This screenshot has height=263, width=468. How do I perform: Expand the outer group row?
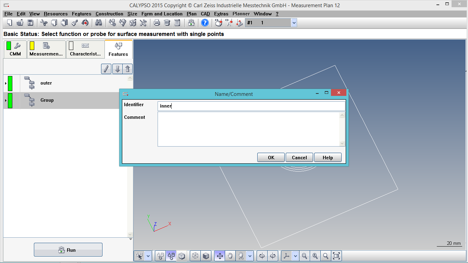(5, 83)
